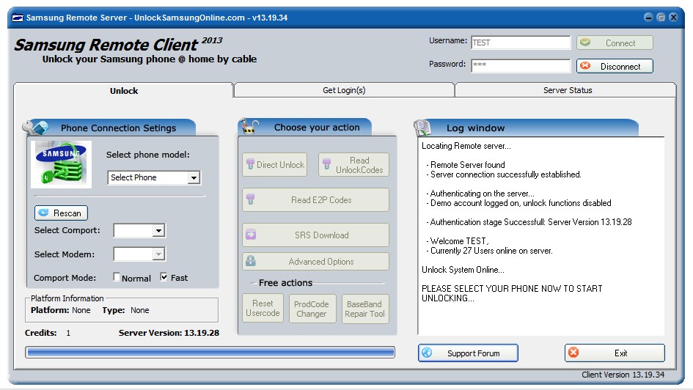Image resolution: width=693 pixels, height=390 pixels.
Task: Click the red X icon on Exit button
Action: click(x=573, y=353)
